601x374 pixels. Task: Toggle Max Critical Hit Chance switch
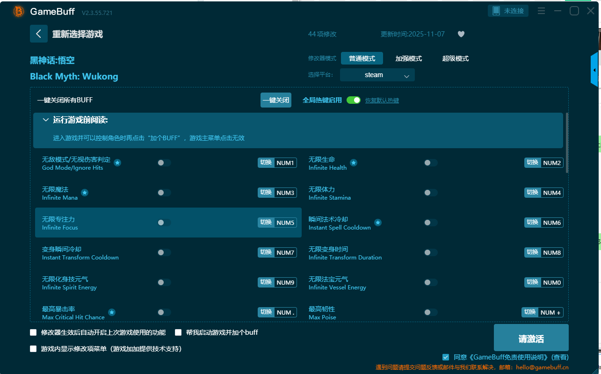(x=164, y=312)
